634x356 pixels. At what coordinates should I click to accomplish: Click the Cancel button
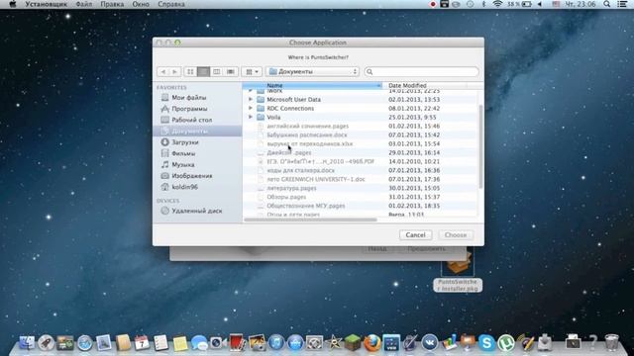coord(415,235)
